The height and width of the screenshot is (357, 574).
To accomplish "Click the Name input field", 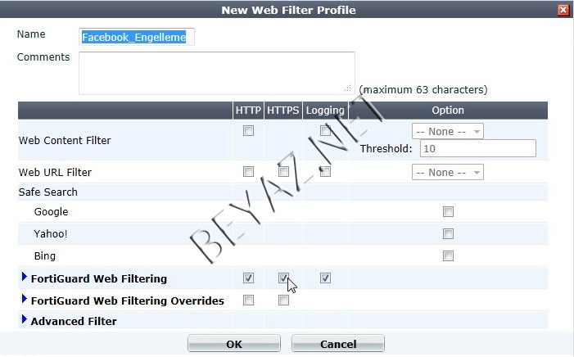I will tap(137, 37).
